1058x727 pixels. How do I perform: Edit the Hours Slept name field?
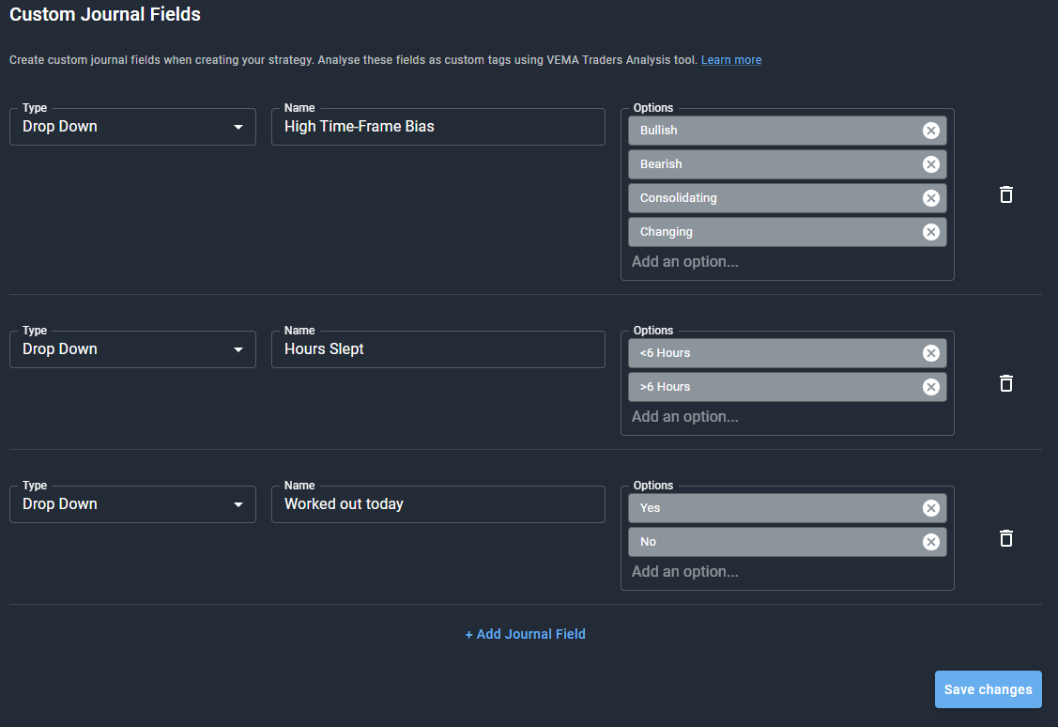tap(437, 349)
